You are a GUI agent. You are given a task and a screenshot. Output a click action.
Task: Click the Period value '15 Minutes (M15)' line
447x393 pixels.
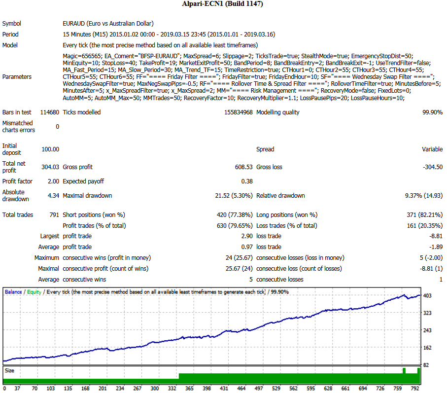coord(169,34)
